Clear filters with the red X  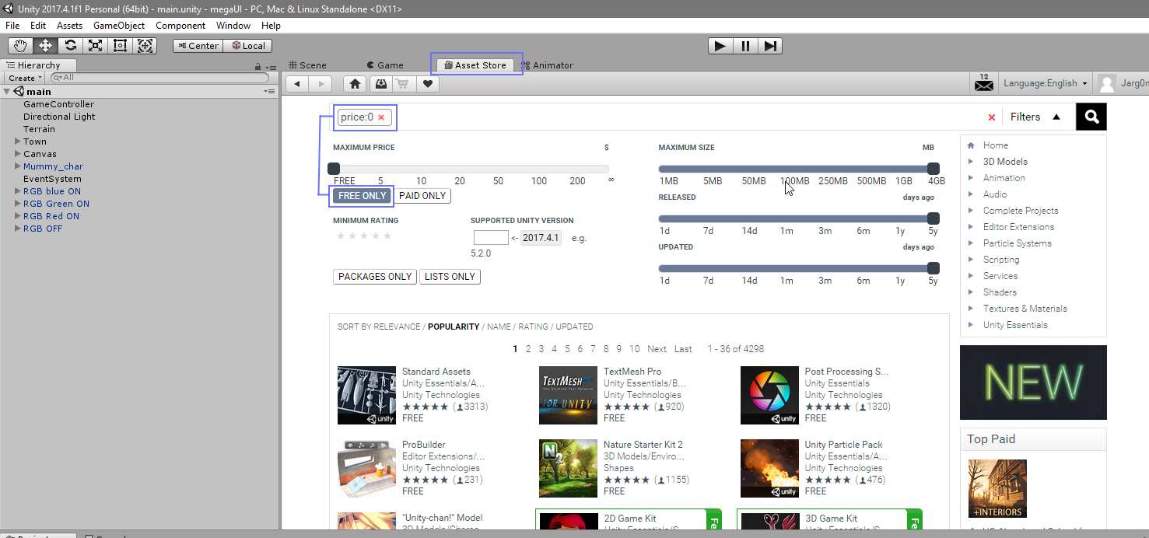(991, 117)
